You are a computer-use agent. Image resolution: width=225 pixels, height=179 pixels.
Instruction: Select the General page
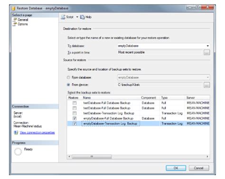(23, 20)
